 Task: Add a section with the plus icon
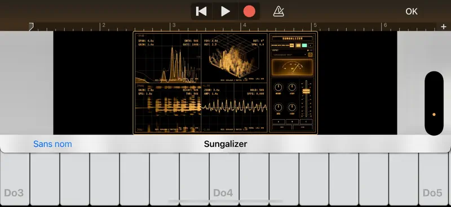444,26
